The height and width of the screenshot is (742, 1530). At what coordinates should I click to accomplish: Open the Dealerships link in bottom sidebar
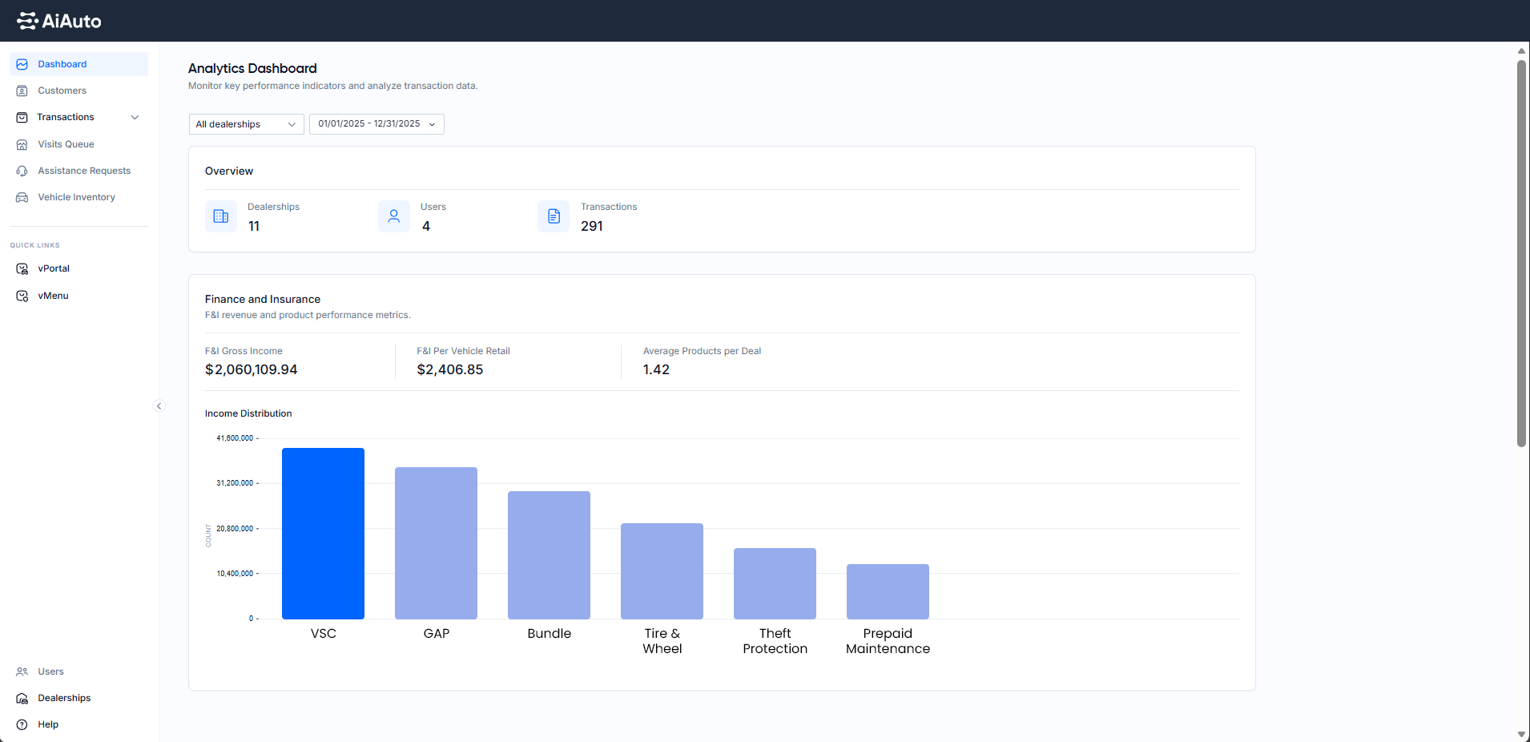coord(64,698)
